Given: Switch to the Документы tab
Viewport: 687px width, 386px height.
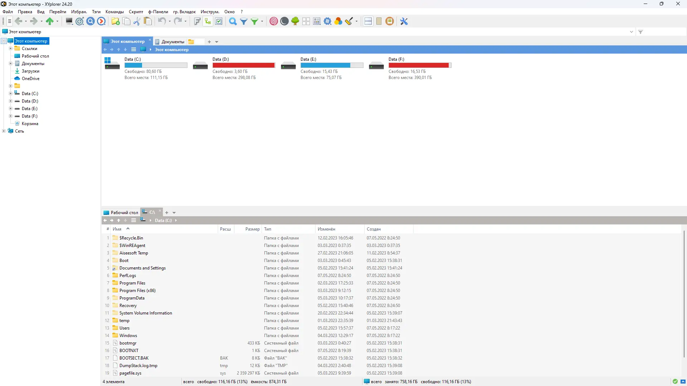Looking at the screenshot, I should click(x=172, y=42).
